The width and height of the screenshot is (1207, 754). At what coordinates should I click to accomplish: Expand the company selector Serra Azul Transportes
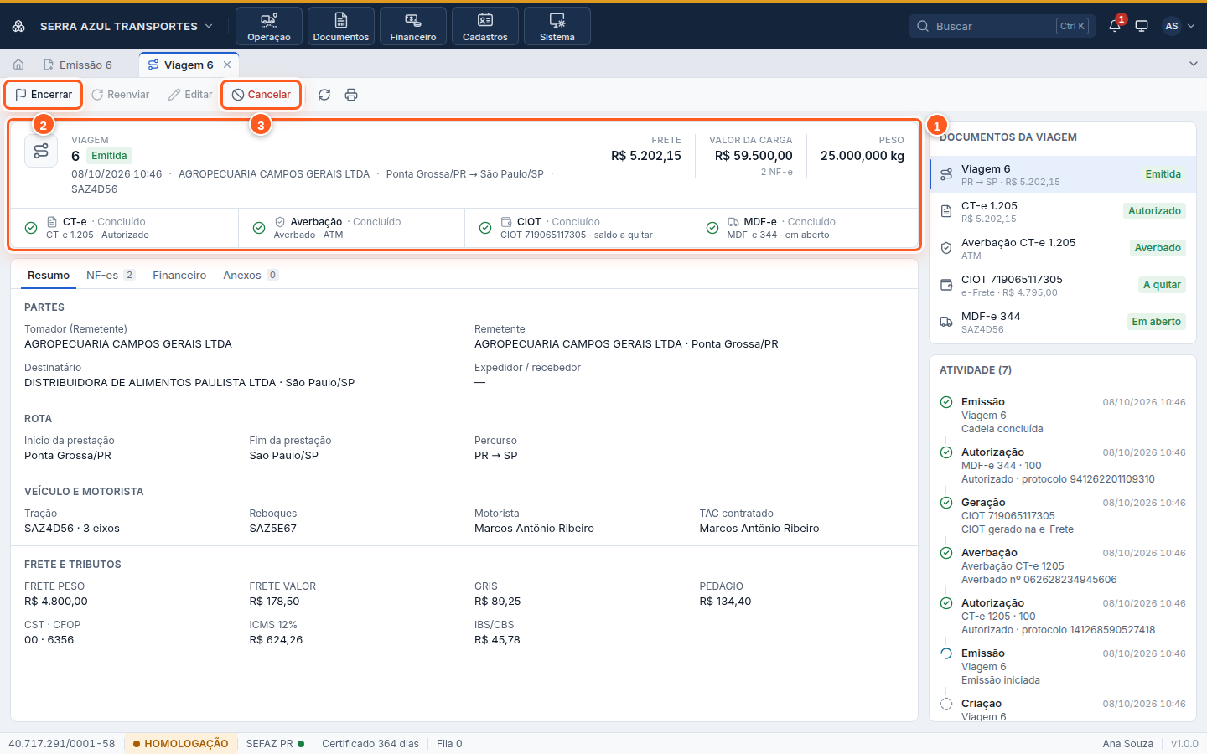[127, 26]
